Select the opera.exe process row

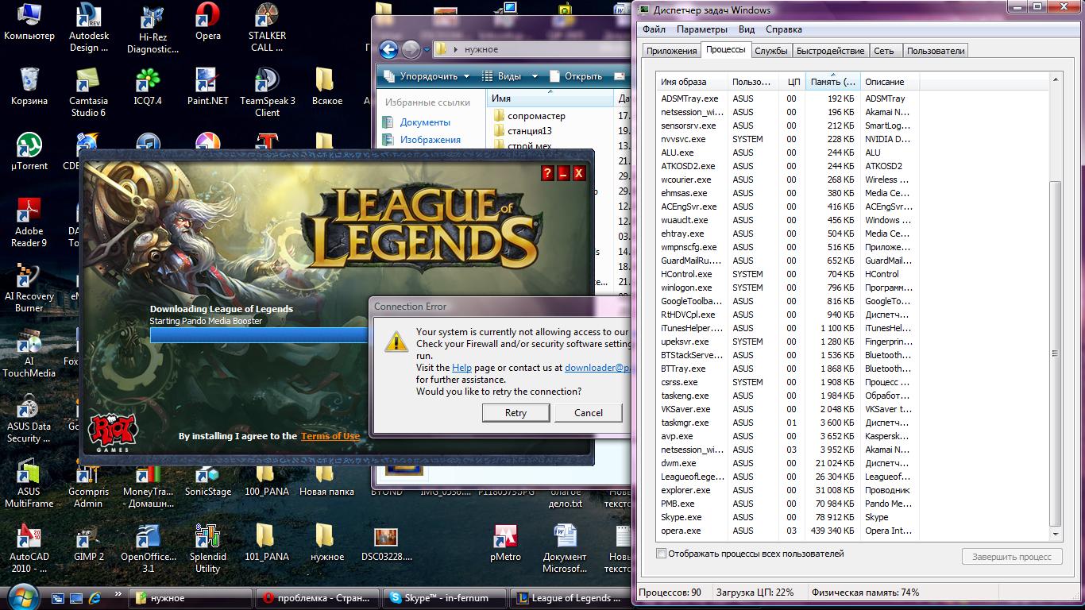click(x=681, y=531)
